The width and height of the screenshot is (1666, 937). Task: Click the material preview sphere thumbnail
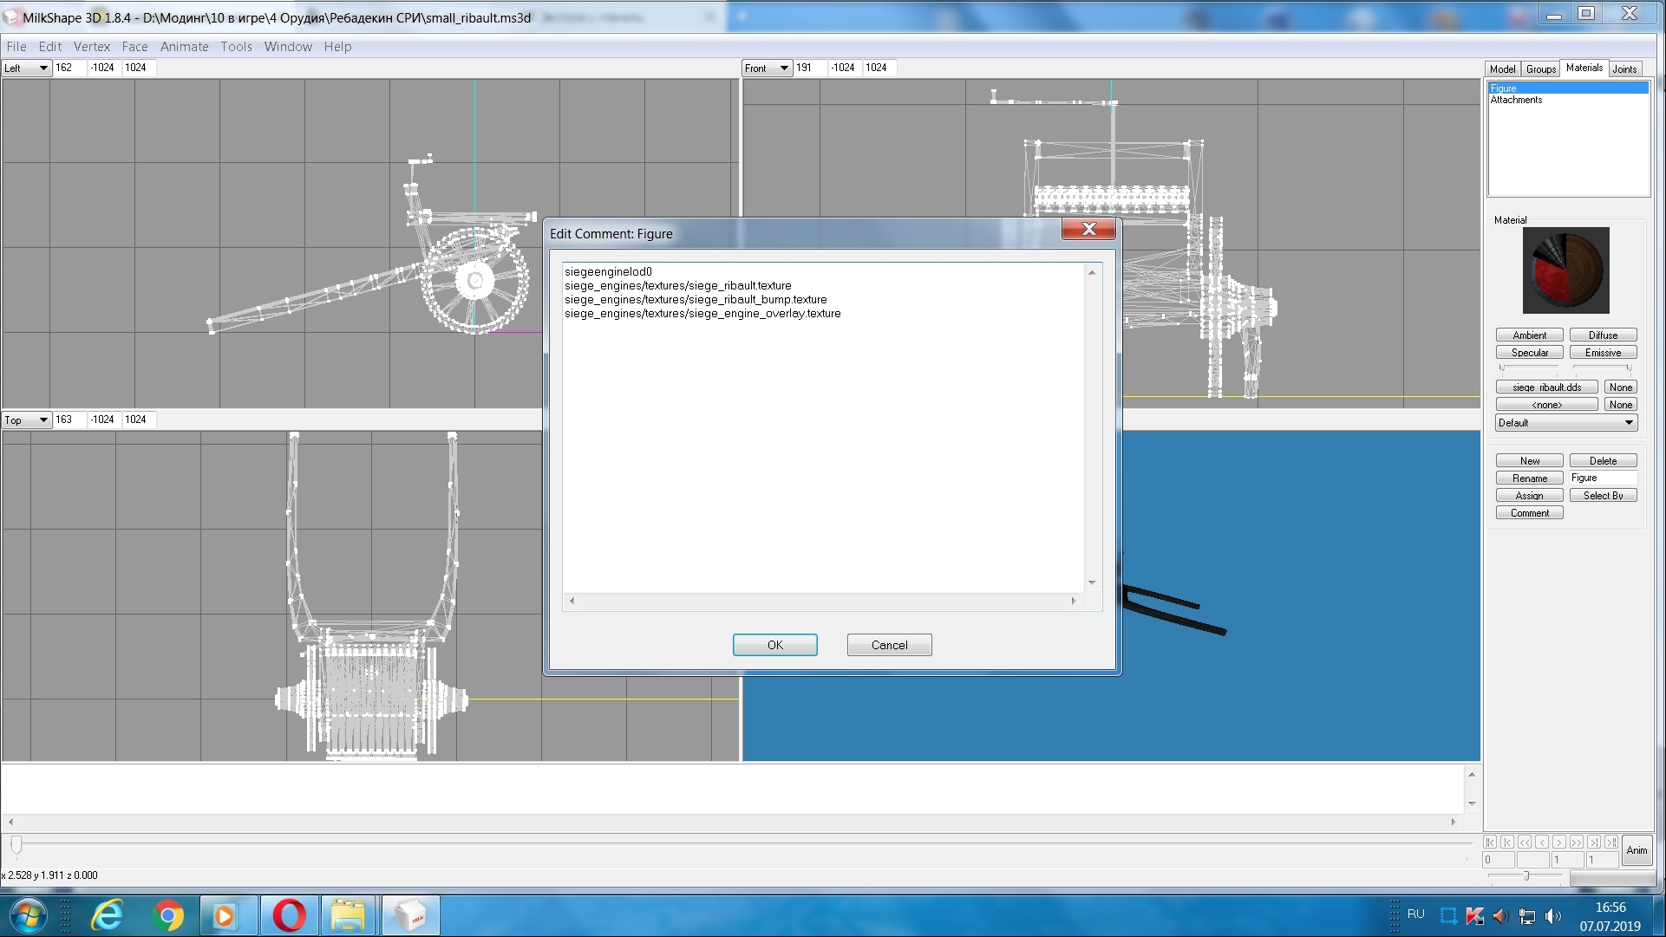point(1565,270)
